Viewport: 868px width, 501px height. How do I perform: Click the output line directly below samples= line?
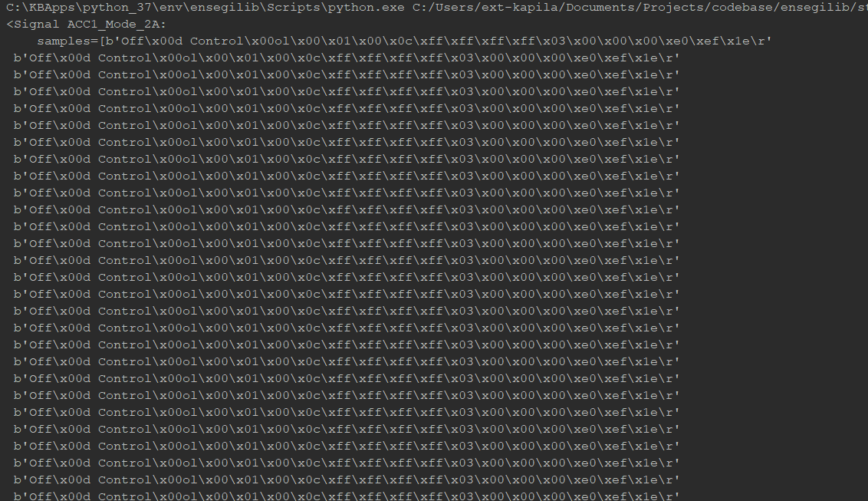347,58
